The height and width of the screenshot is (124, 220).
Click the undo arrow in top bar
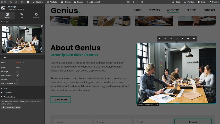click(11, 2)
